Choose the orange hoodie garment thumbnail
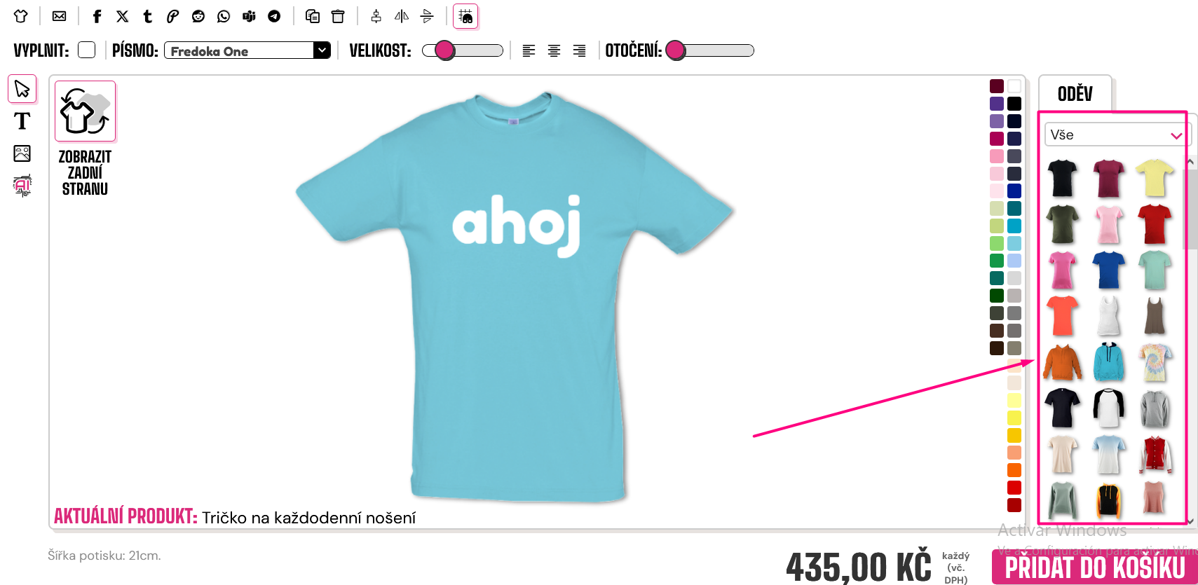 1063,362
